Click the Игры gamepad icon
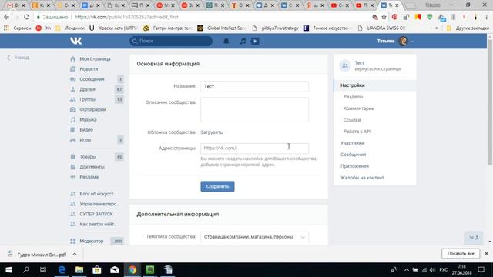 click(73, 140)
